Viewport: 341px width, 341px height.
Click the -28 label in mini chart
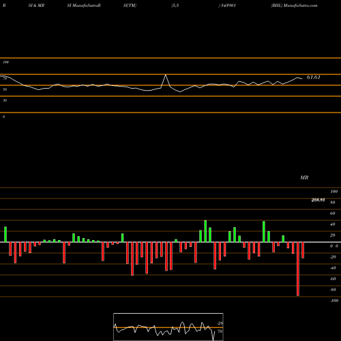[x=220, y=323]
